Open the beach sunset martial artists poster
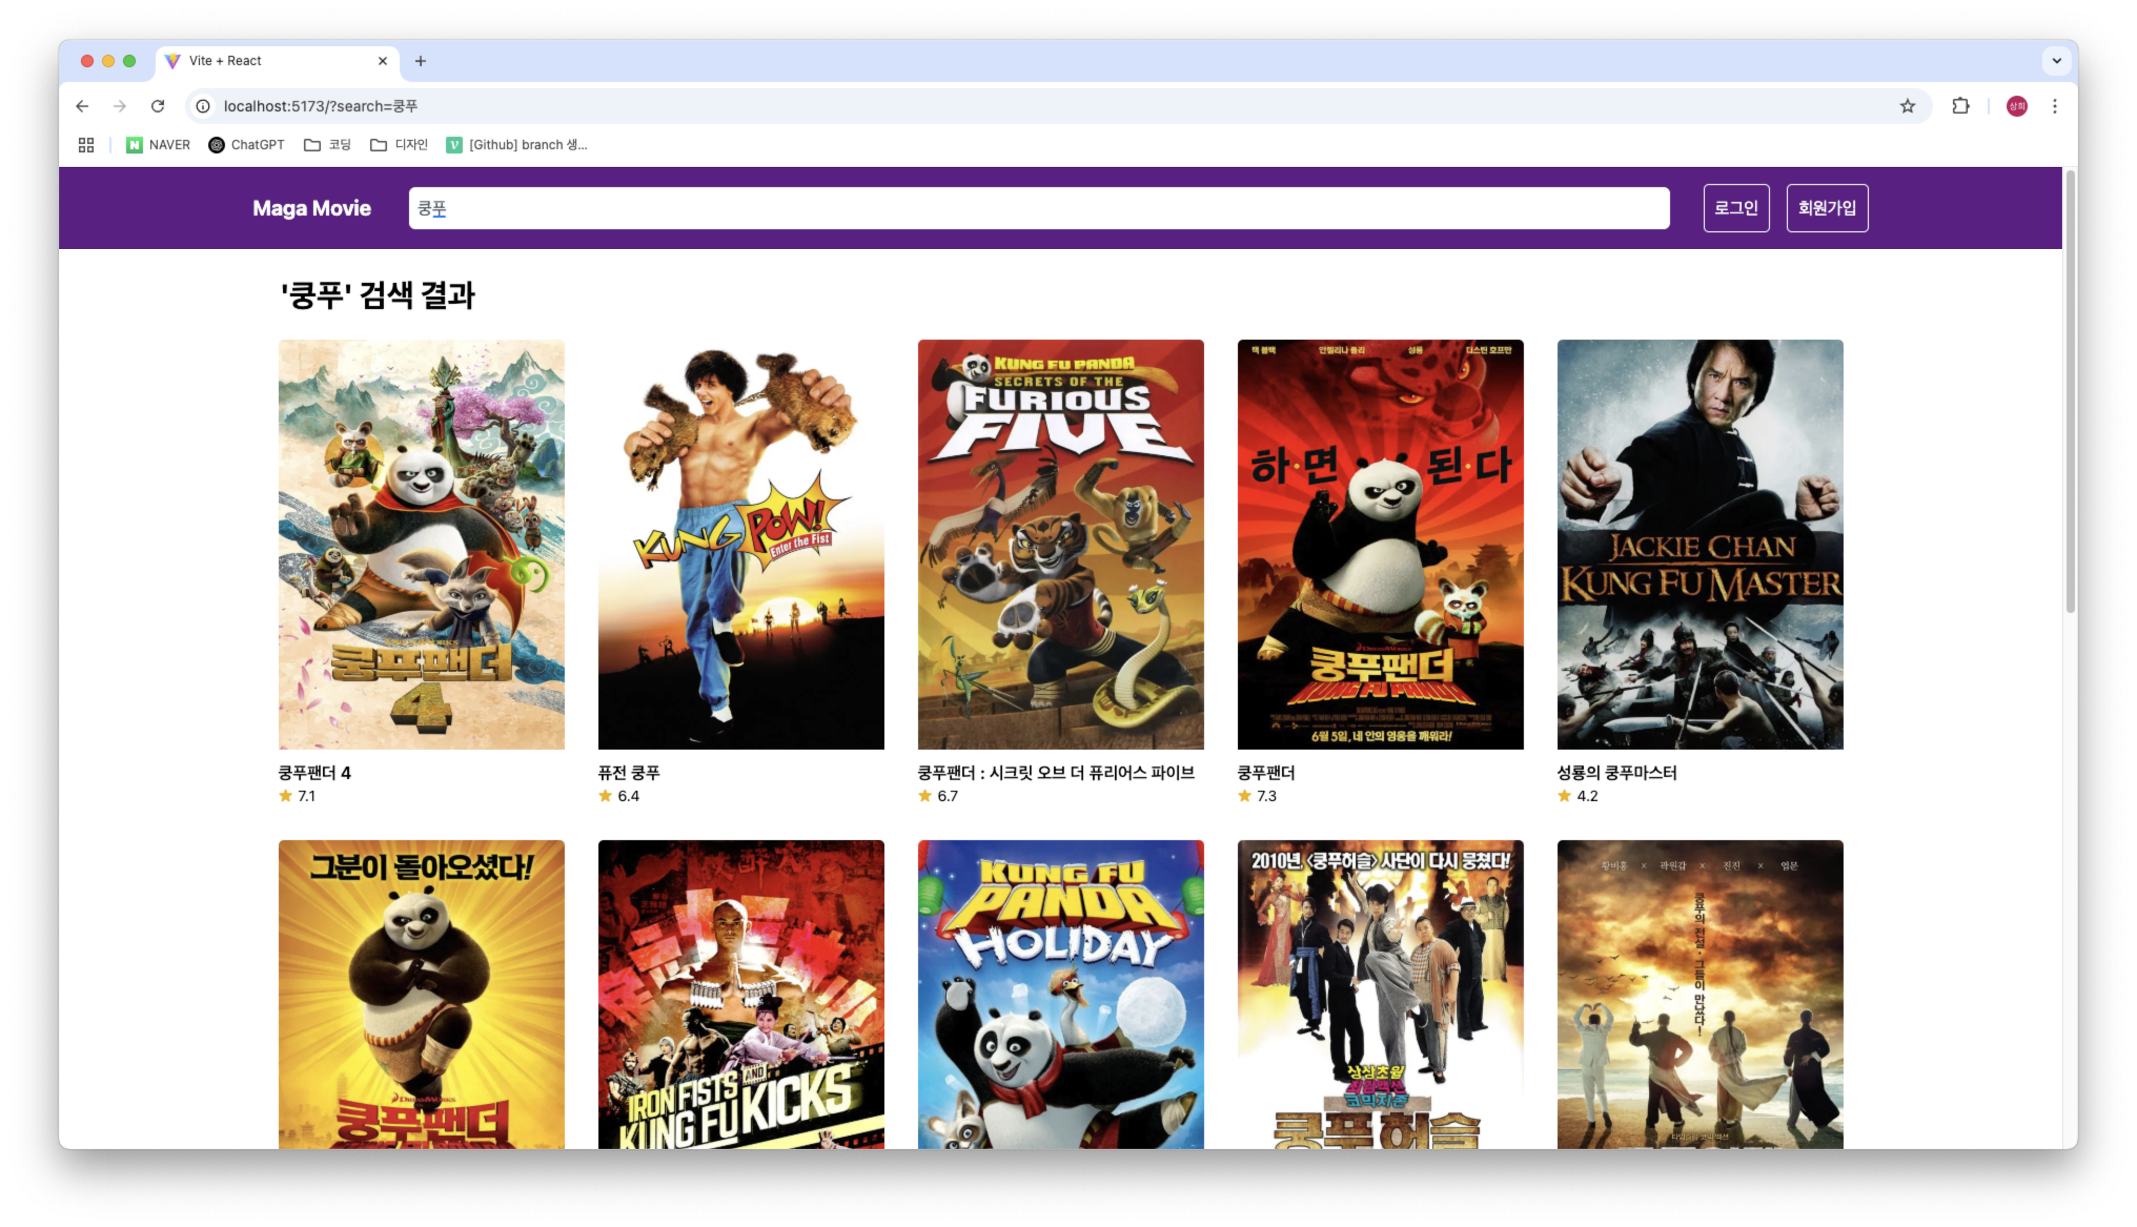Screen dimensions: 2137x1227 click(1700, 995)
